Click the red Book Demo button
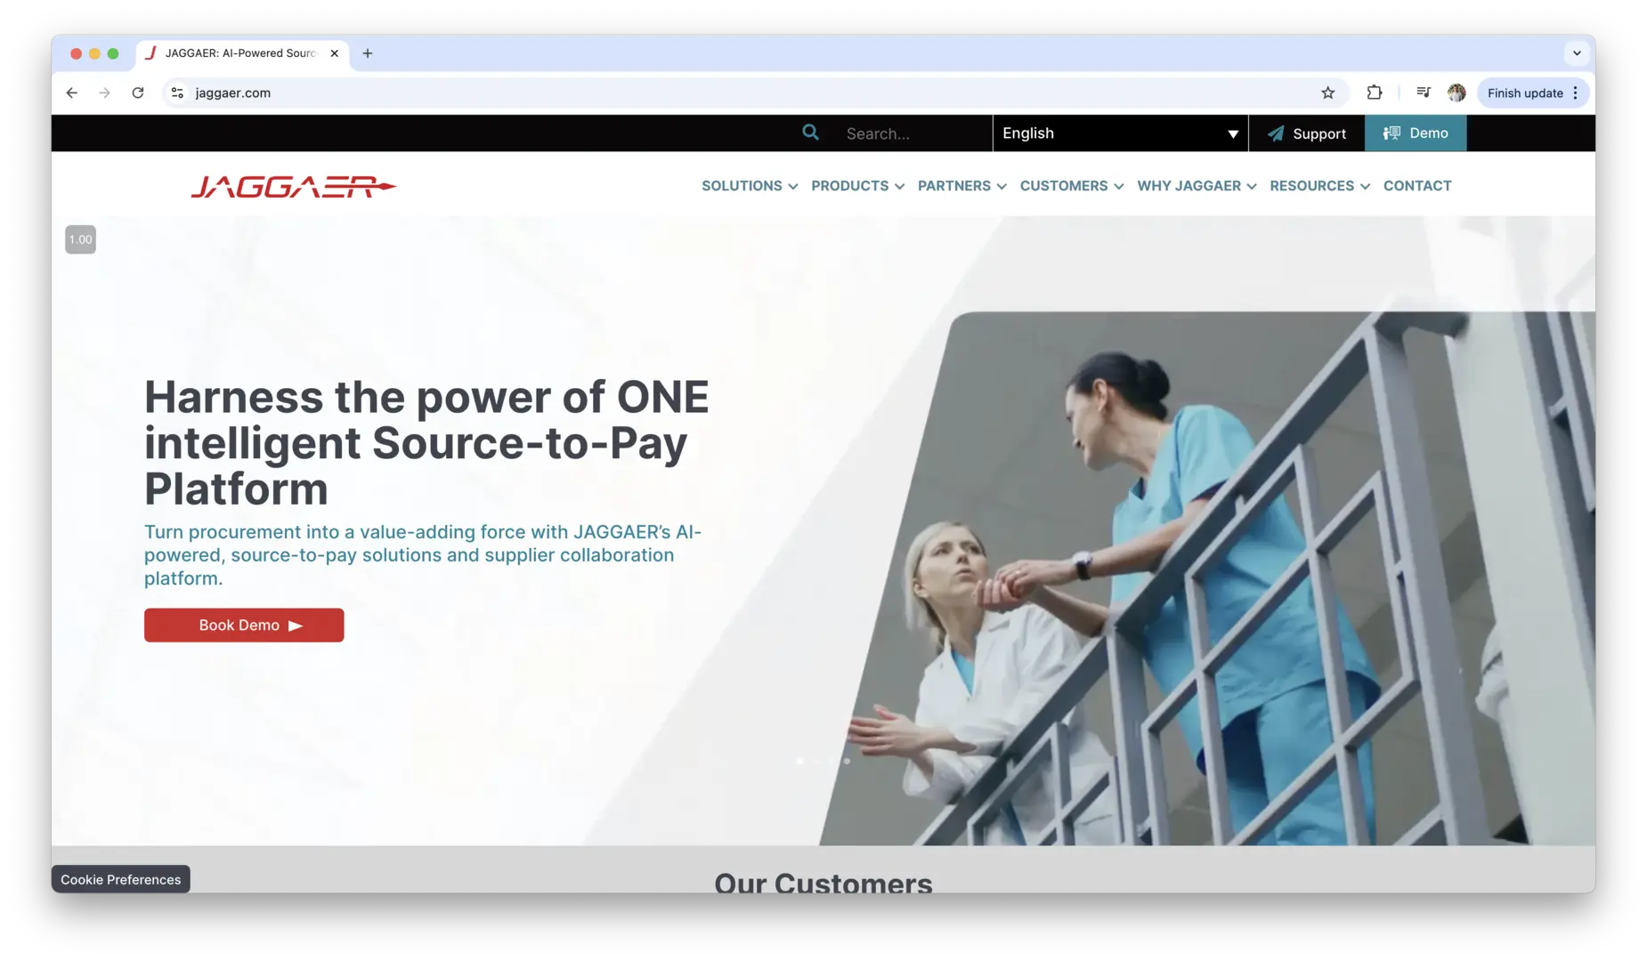Viewport: 1647px width, 961px height. tap(244, 626)
